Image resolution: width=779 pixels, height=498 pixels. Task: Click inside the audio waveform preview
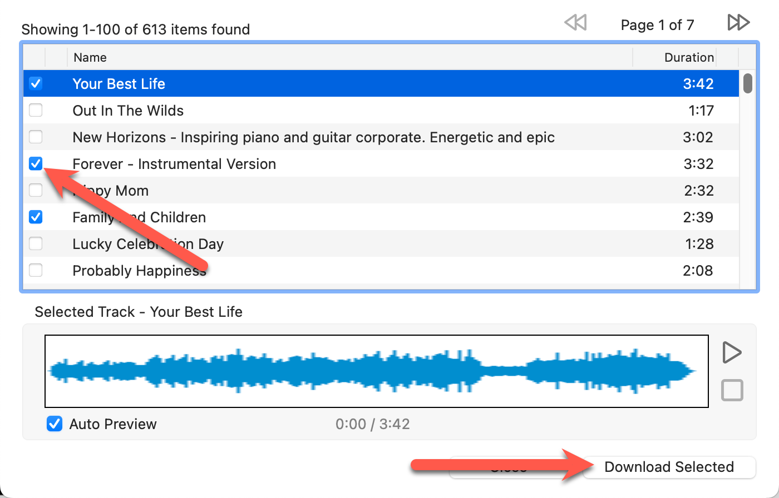click(376, 371)
